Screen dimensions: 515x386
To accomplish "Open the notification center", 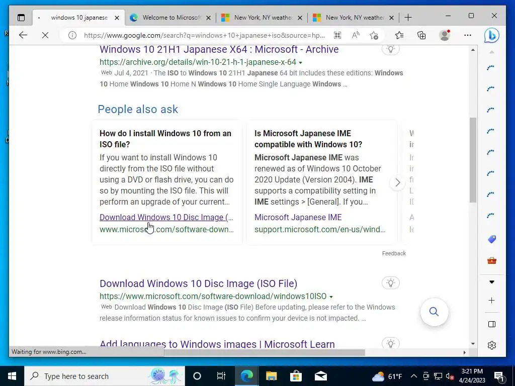I will 499,376.
